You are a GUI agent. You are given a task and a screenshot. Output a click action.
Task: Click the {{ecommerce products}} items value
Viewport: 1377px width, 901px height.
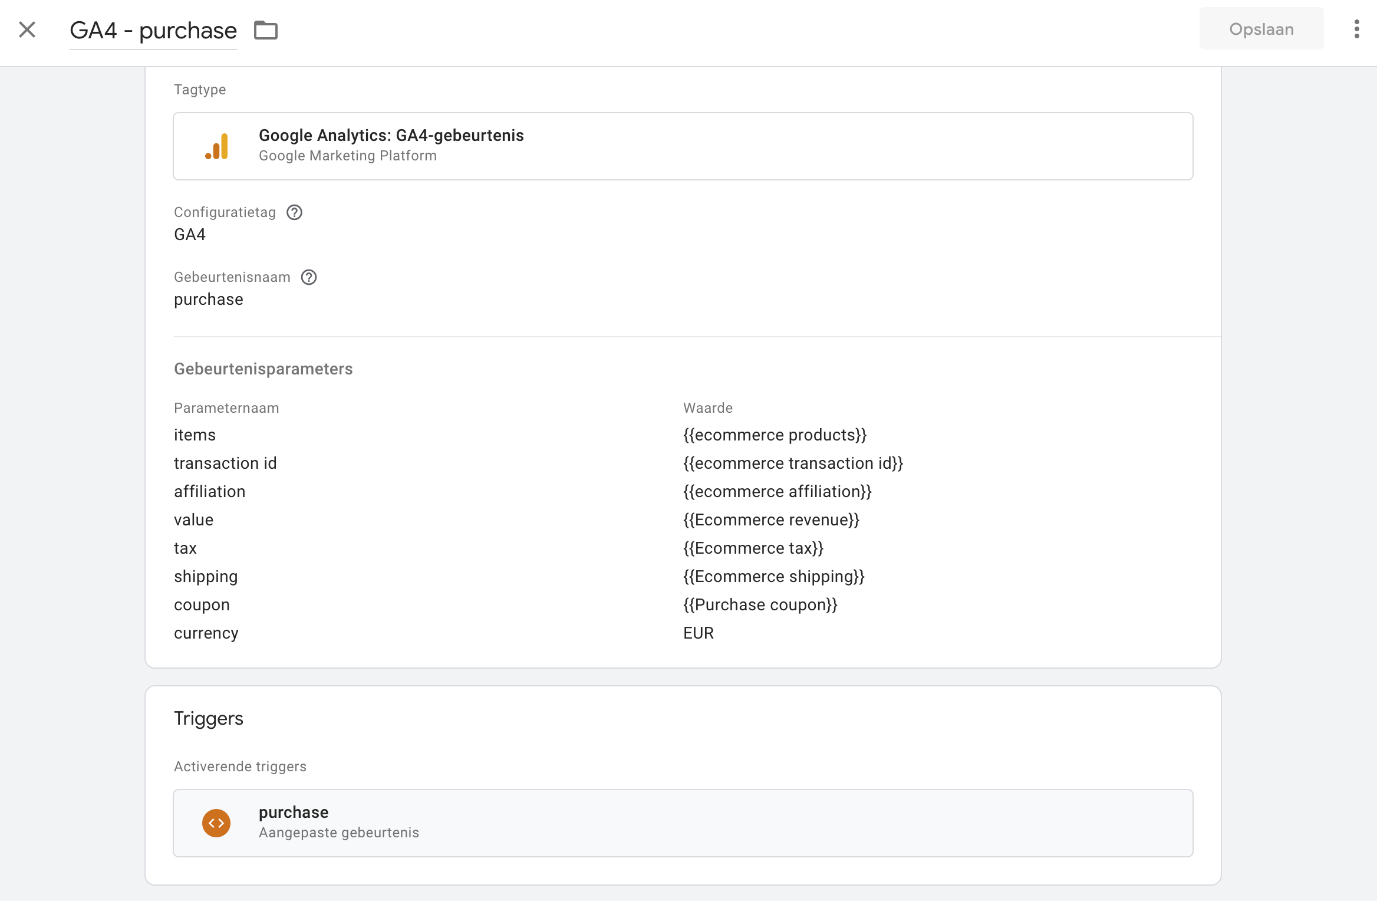775,435
